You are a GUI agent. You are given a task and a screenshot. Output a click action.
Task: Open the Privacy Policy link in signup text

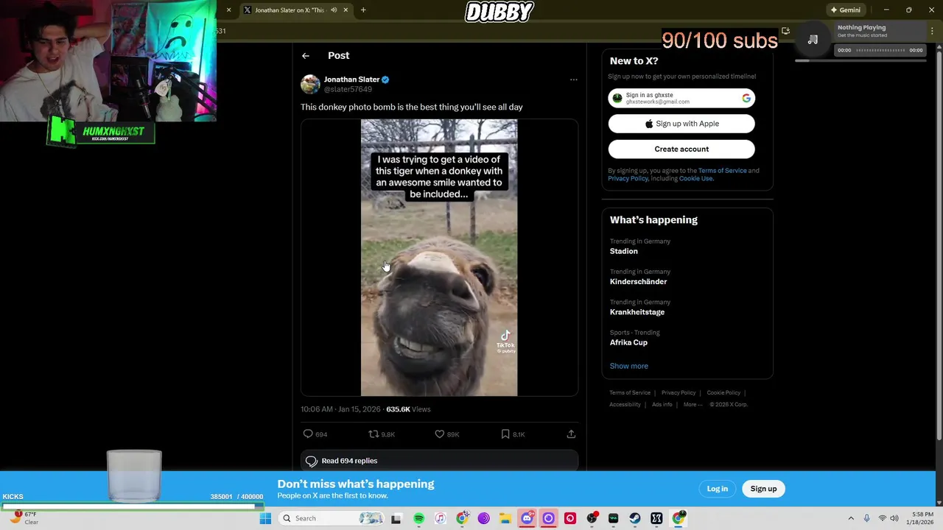pos(628,179)
